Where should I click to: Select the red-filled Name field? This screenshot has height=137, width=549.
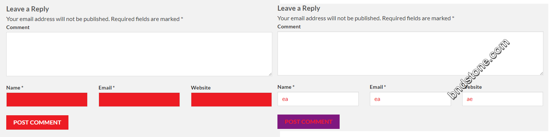[47, 99]
